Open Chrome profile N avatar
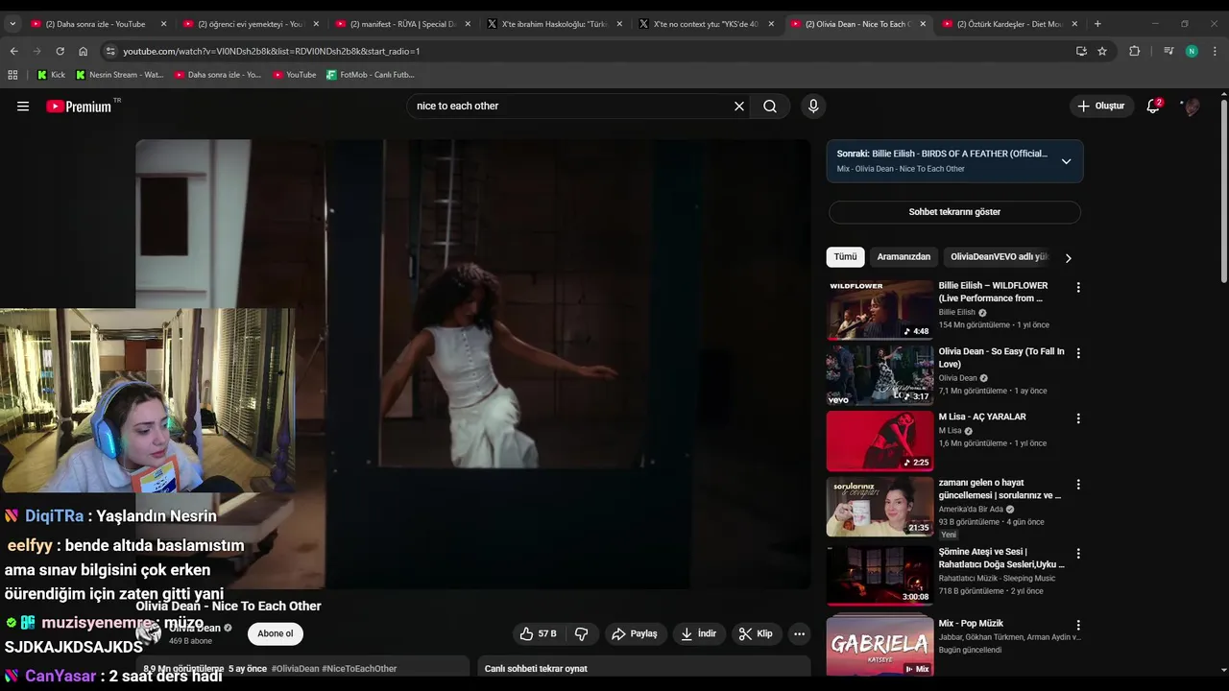 click(x=1192, y=51)
